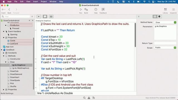The height and width of the screenshot is (100, 178).
Task: Show the warnings triangle panel
Action: click(x=89, y=98)
